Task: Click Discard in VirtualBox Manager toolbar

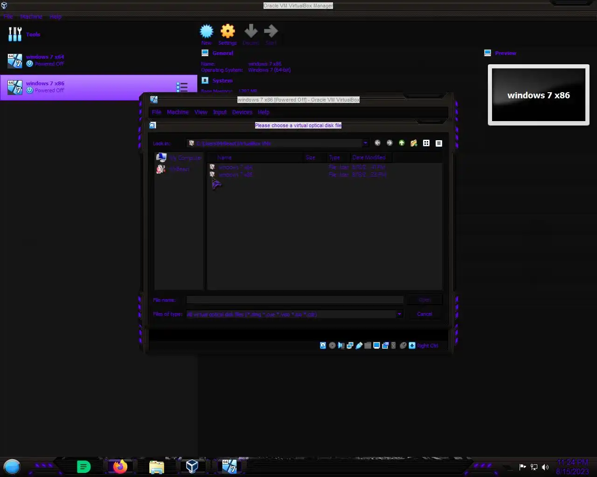Action: coord(251,34)
